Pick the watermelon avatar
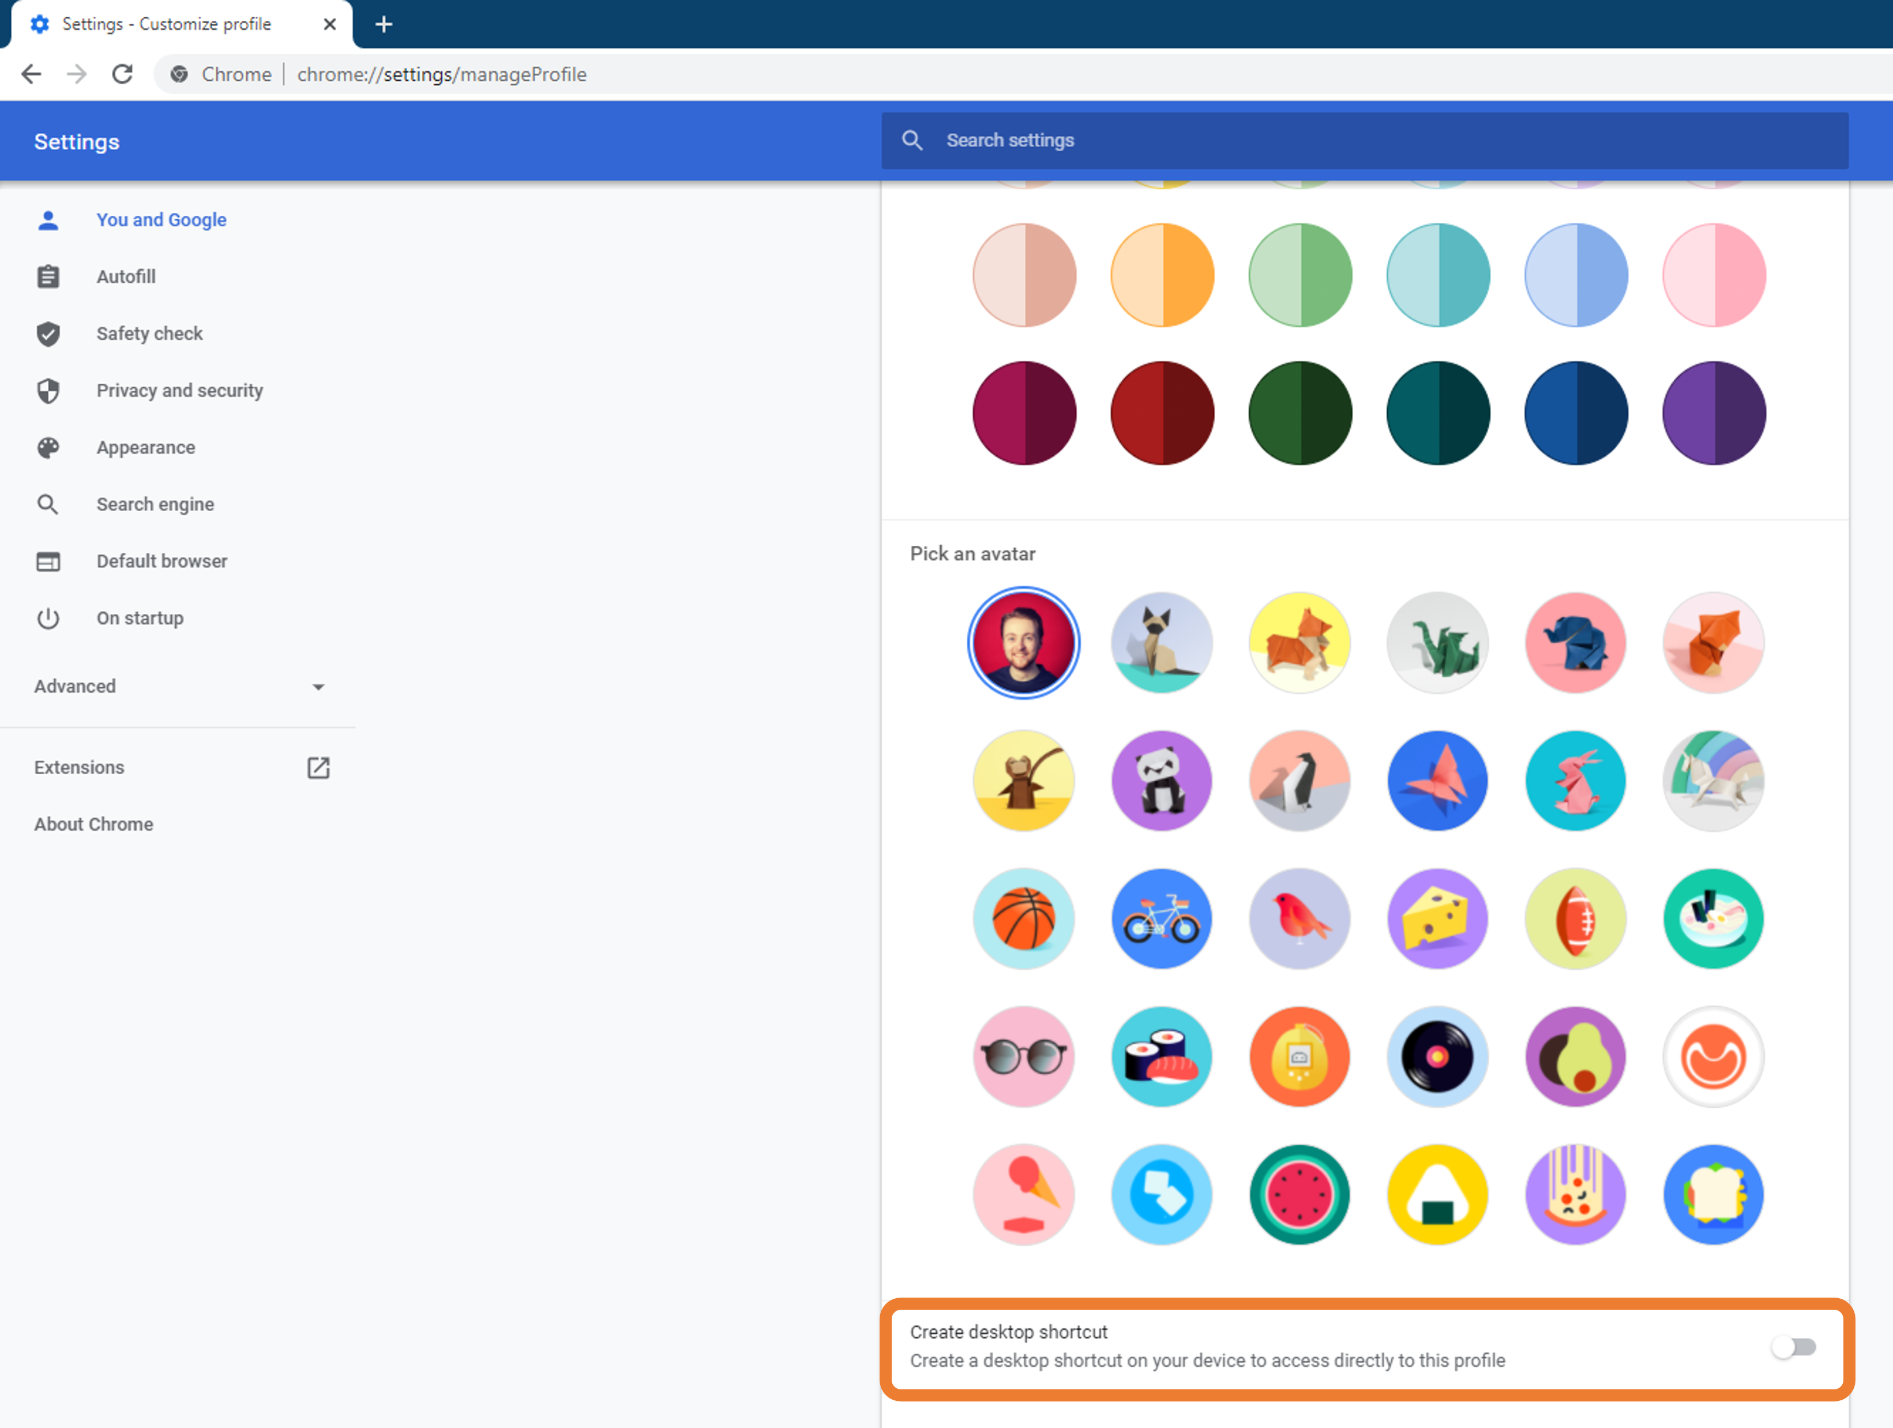This screenshot has height=1428, width=1893. pos(1299,1194)
